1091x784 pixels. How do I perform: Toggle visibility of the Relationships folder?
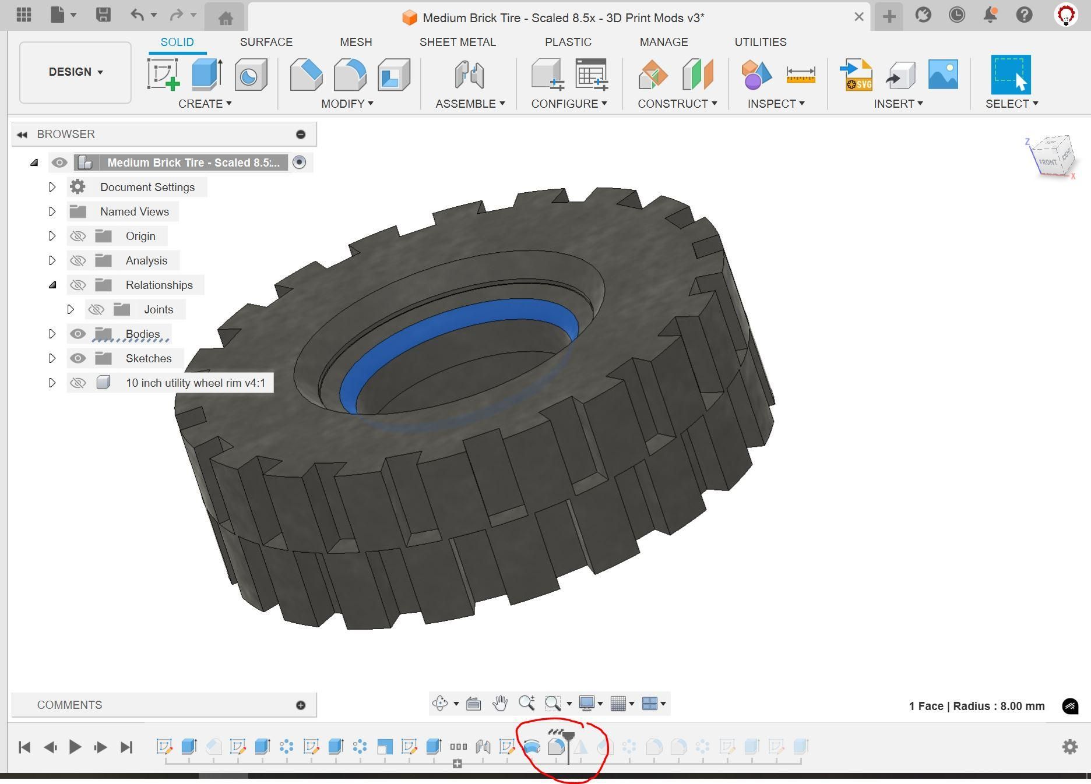pos(78,285)
